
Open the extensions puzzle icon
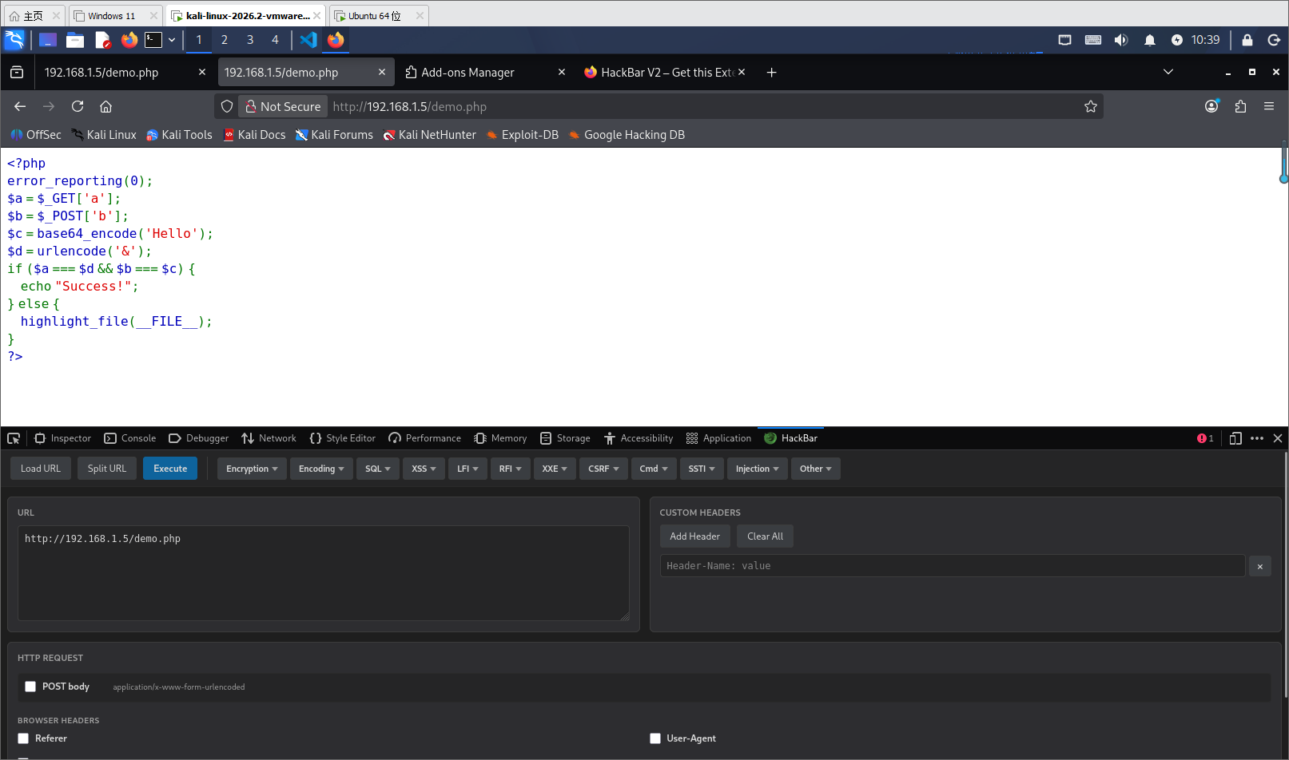click(1240, 106)
